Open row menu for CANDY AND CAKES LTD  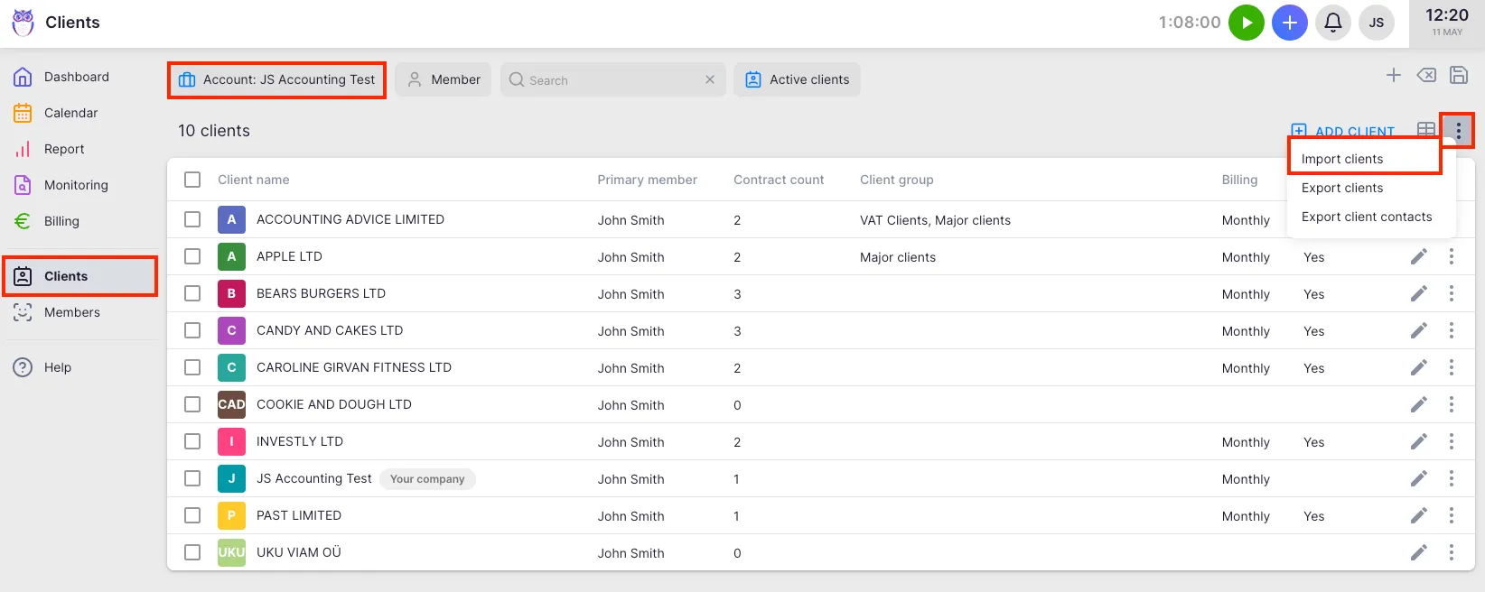click(1452, 330)
